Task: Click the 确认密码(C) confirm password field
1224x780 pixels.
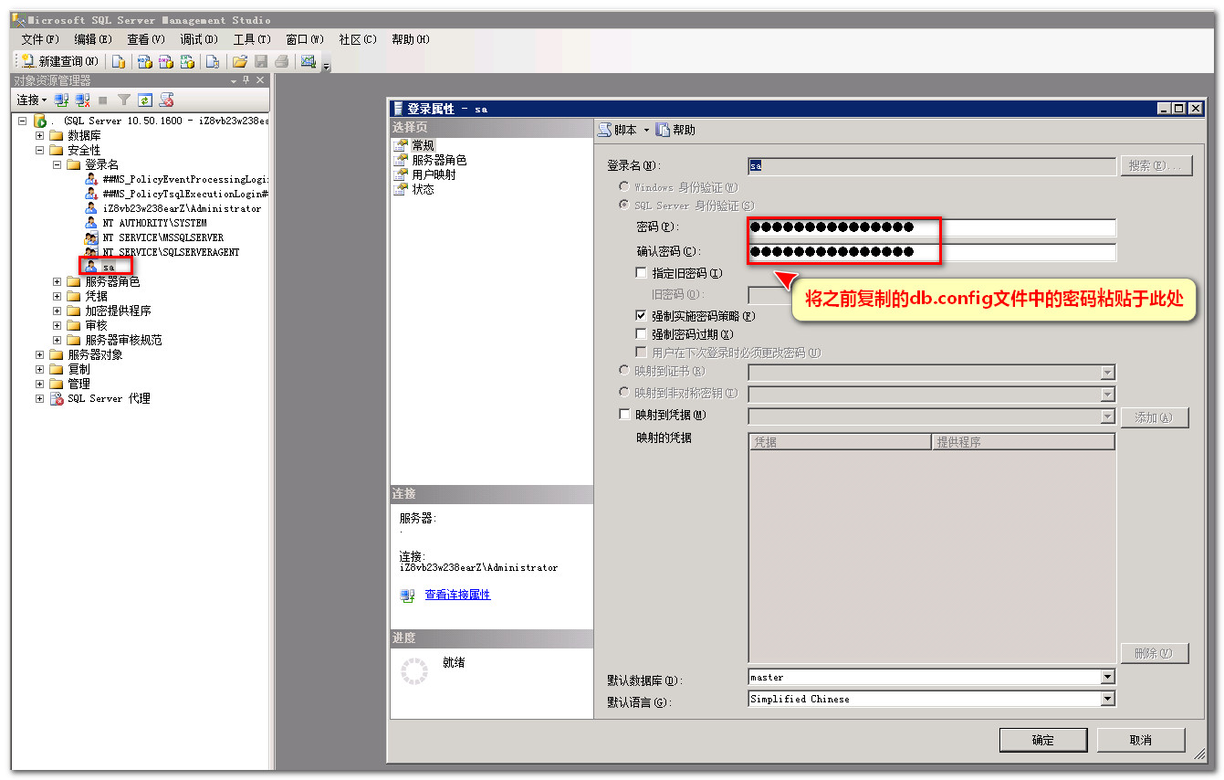Action: tap(932, 252)
